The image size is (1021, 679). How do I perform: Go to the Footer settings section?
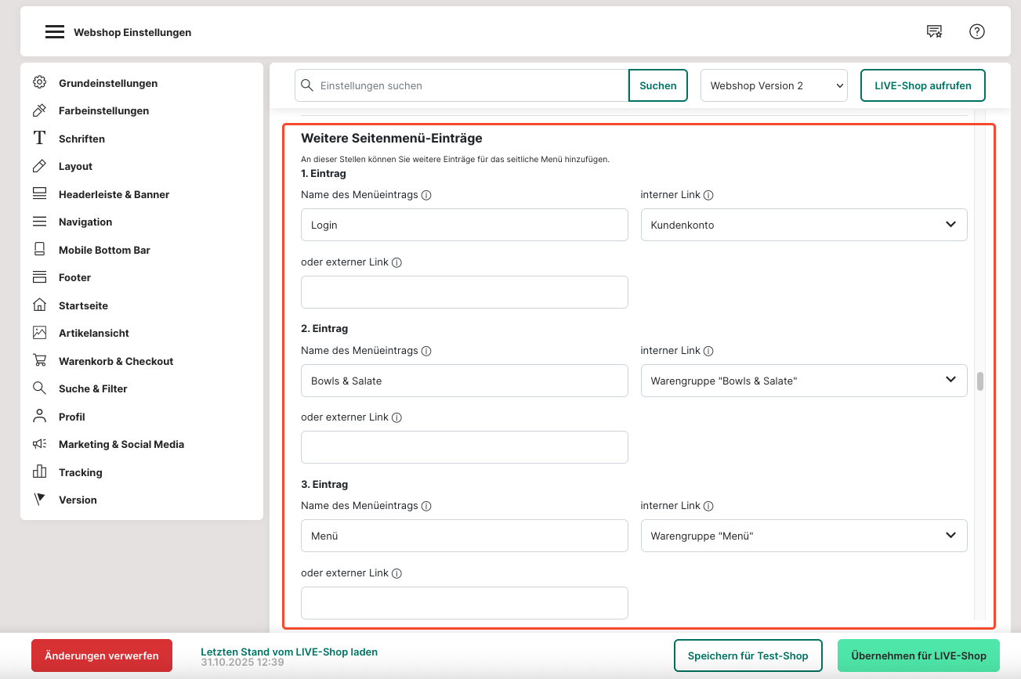74,278
